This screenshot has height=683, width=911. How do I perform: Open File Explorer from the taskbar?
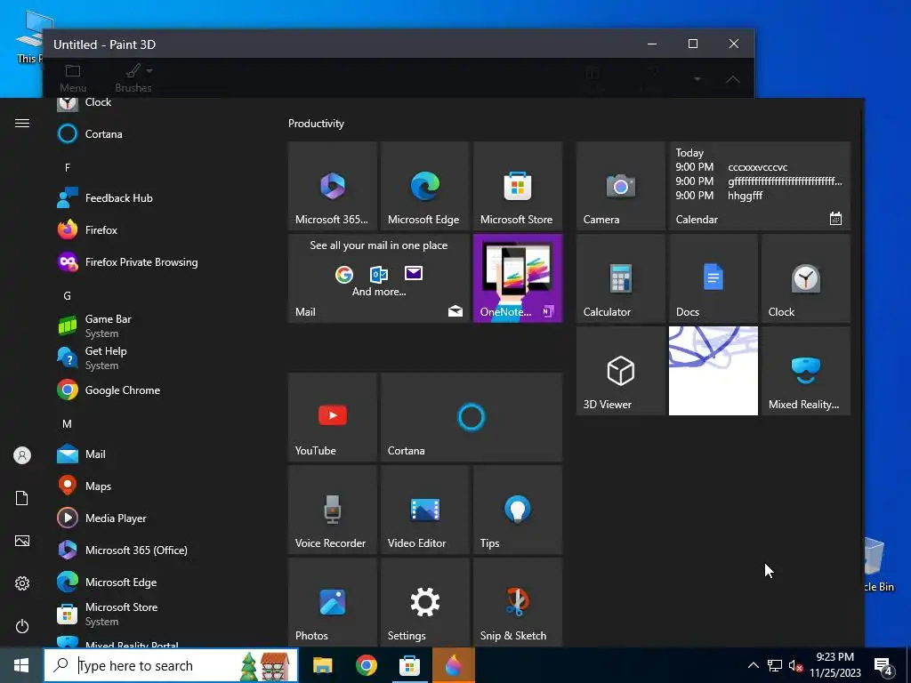(322, 665)
